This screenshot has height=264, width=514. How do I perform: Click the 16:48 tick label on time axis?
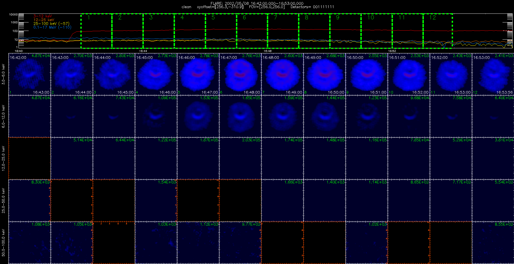click(268, 51)
